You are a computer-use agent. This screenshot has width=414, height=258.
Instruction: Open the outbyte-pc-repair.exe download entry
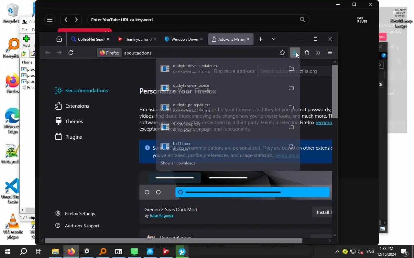point(223,107)
